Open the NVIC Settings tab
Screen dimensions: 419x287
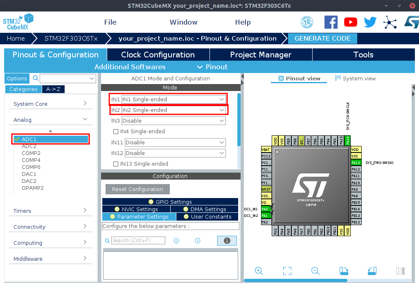coord(136,209)
